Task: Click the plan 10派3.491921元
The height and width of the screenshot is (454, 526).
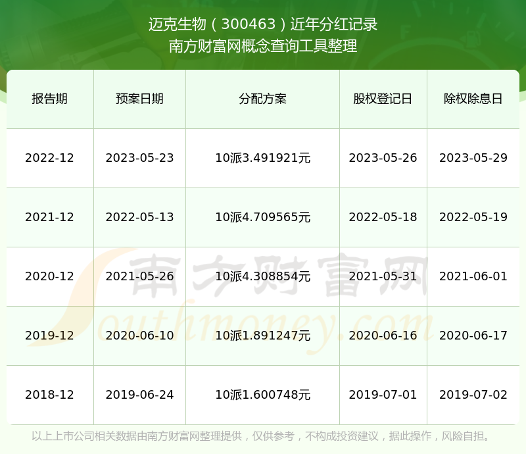Action: [x=262, y=158]
